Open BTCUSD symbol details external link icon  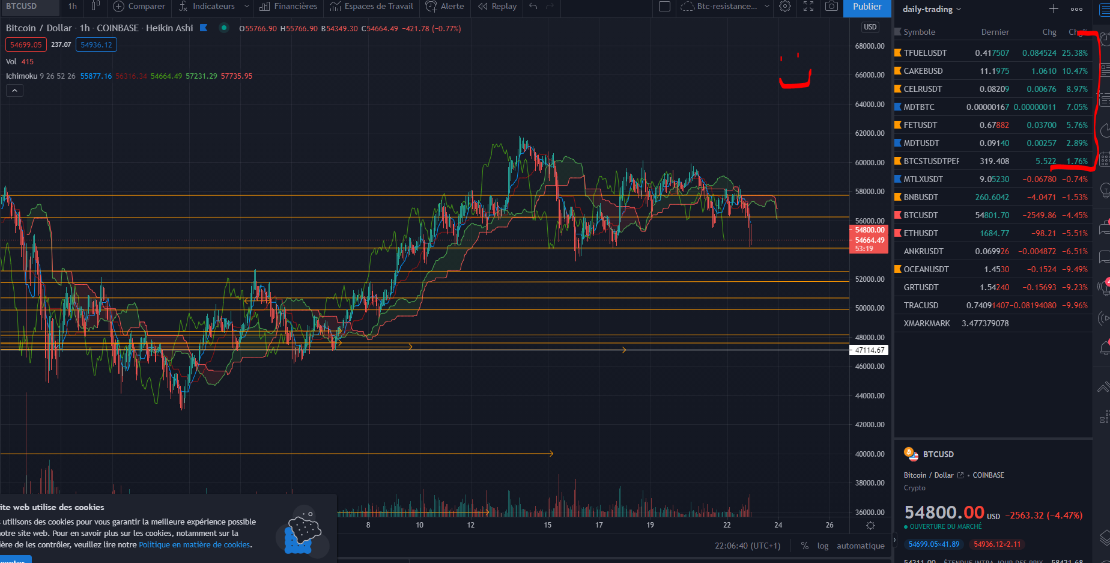pyautogui.click(x=960, y=475)
